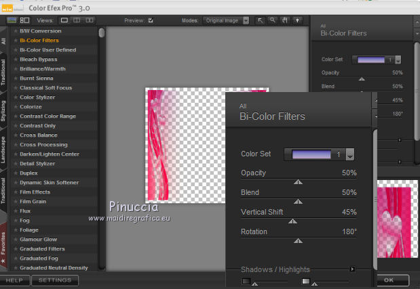Select the Cross Balance filter
The height and width of the screenshot is (289, 420).
39,135
